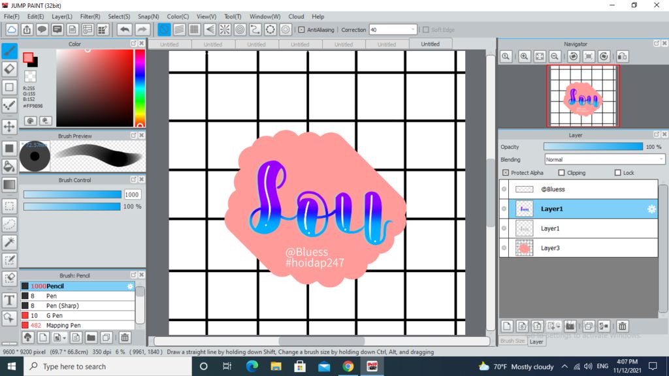Viewport: 669px width, 376px height.
Task: Show hidden icons in the system tray
Action: point(564,366)
